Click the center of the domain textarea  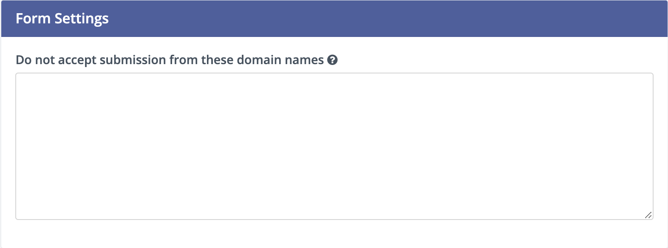334,146
